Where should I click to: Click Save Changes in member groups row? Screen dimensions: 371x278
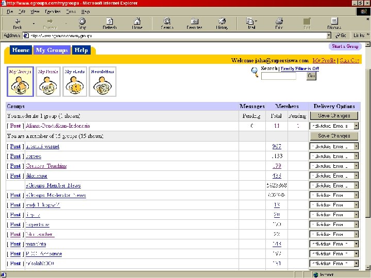(334, 136)
